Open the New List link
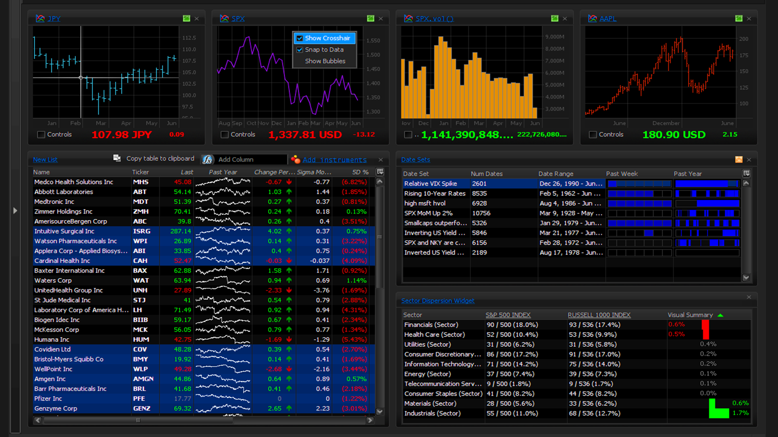The image size is (778, 437). pos(45,160)
